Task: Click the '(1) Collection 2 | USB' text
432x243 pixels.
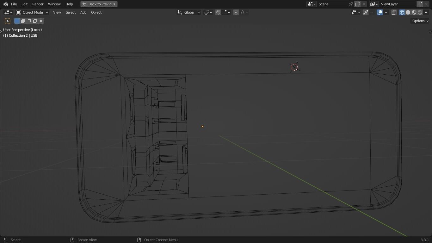Action: click(x=20, y=35)
